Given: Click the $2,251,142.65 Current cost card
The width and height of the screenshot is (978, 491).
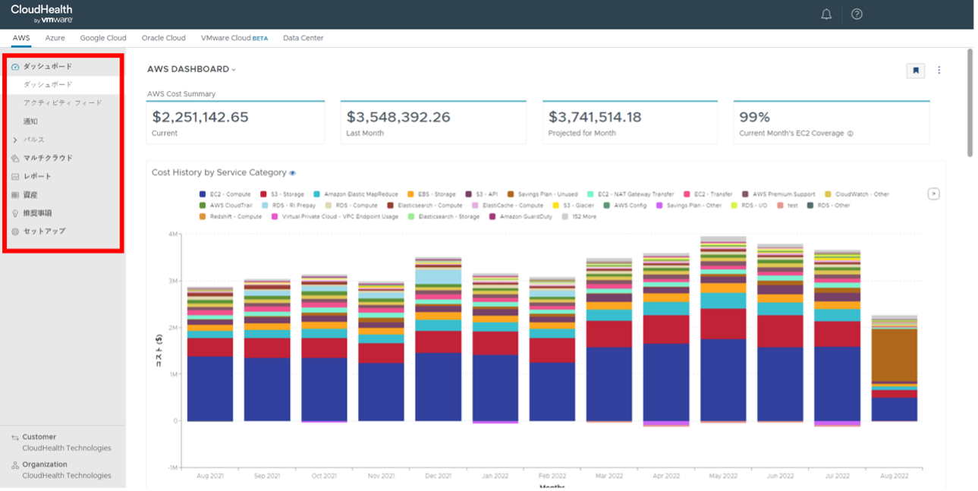Looking at the screenshot, I should [x=235, y=122].
